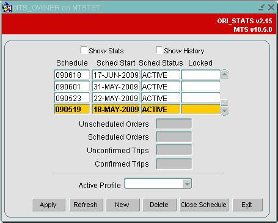The width and height of the screenshot is (278, 223).
Task: Select schedule 090618 field
Action: click(x=72, y=75)
